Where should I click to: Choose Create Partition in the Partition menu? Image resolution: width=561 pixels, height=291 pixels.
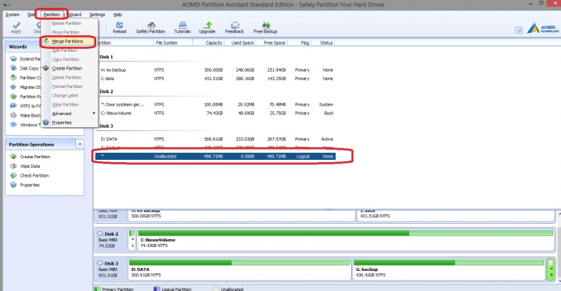point(67,68)
